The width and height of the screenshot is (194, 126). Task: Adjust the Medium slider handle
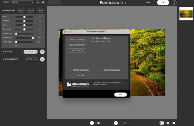click(24, 21)
